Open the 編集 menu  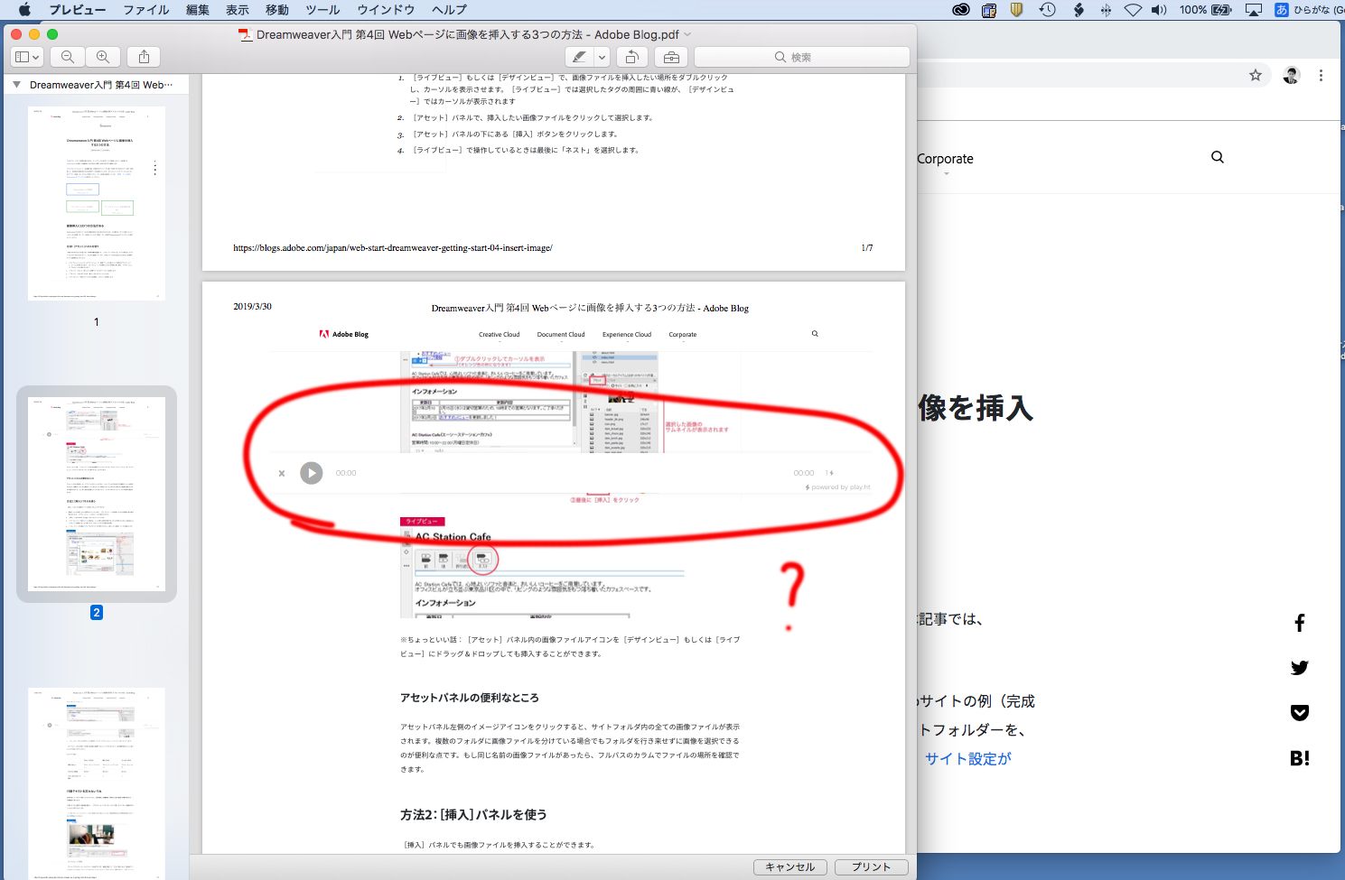198,10
